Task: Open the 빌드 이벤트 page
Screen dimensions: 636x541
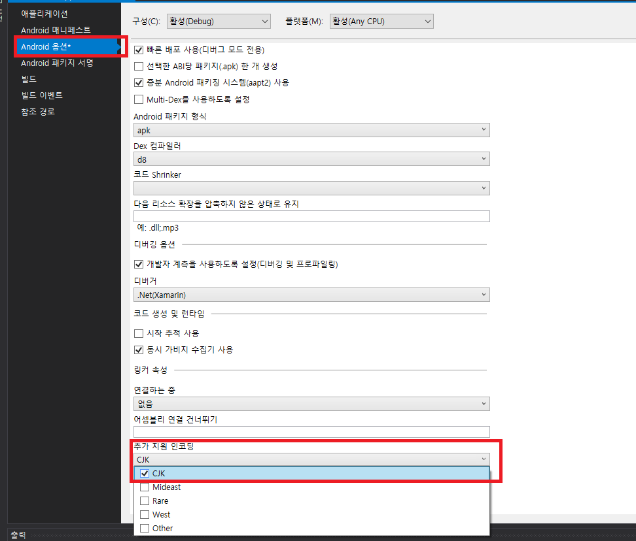Action: 42,95
